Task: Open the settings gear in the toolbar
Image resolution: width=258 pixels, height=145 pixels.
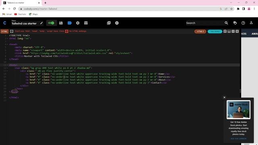Action: [x=78, y=23]
